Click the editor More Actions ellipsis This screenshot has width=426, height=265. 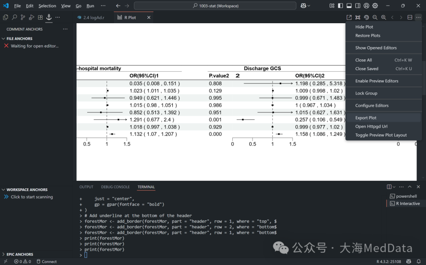(x=419, y=17)
